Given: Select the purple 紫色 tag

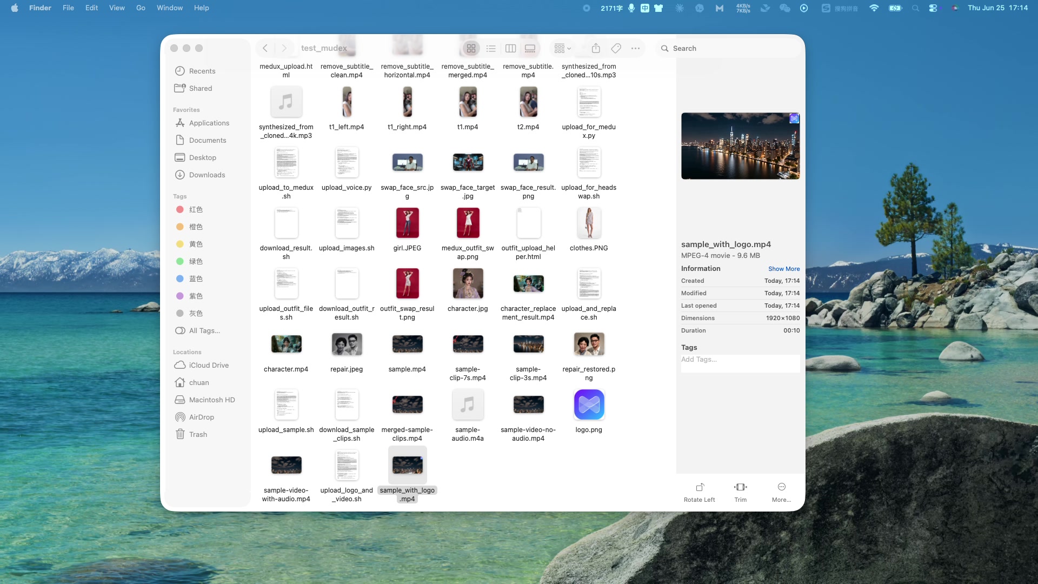Looking at the screenshot, I should coord(208,296).
